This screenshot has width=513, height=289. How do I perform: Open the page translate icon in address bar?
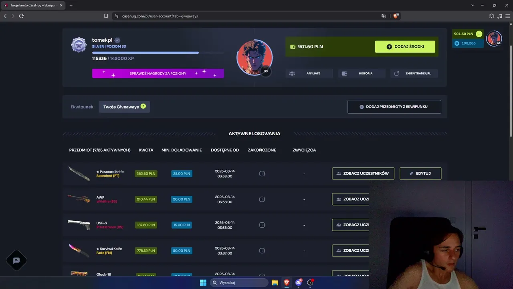tap(384, 16)
